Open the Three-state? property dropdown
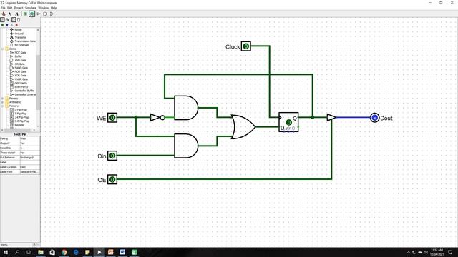Screen dimensions: 458x257 point(30,153)
